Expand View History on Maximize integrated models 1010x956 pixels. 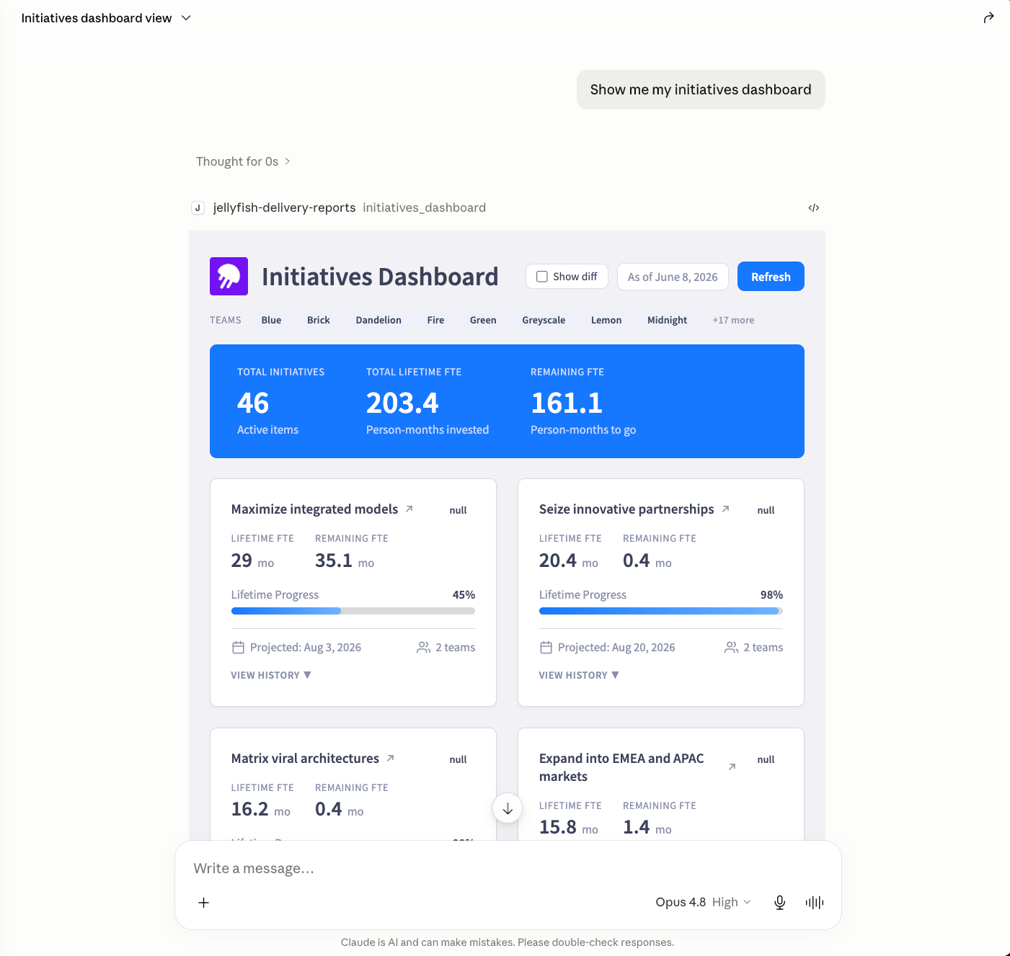271,675
